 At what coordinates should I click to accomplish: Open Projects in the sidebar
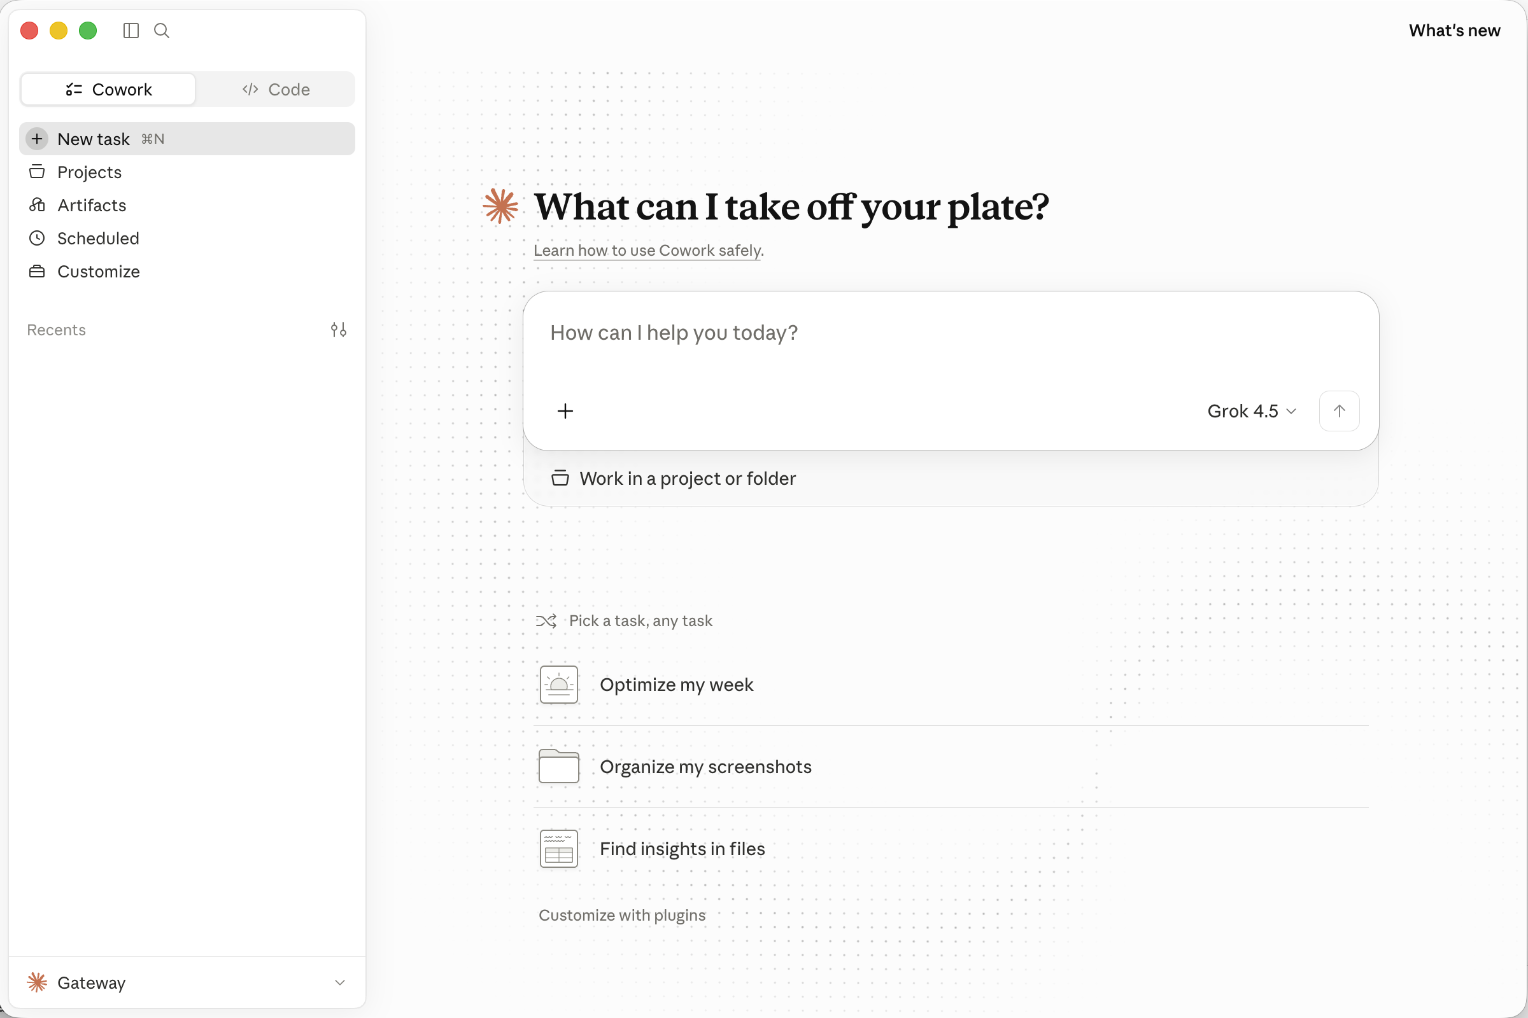tap(187, 172)
